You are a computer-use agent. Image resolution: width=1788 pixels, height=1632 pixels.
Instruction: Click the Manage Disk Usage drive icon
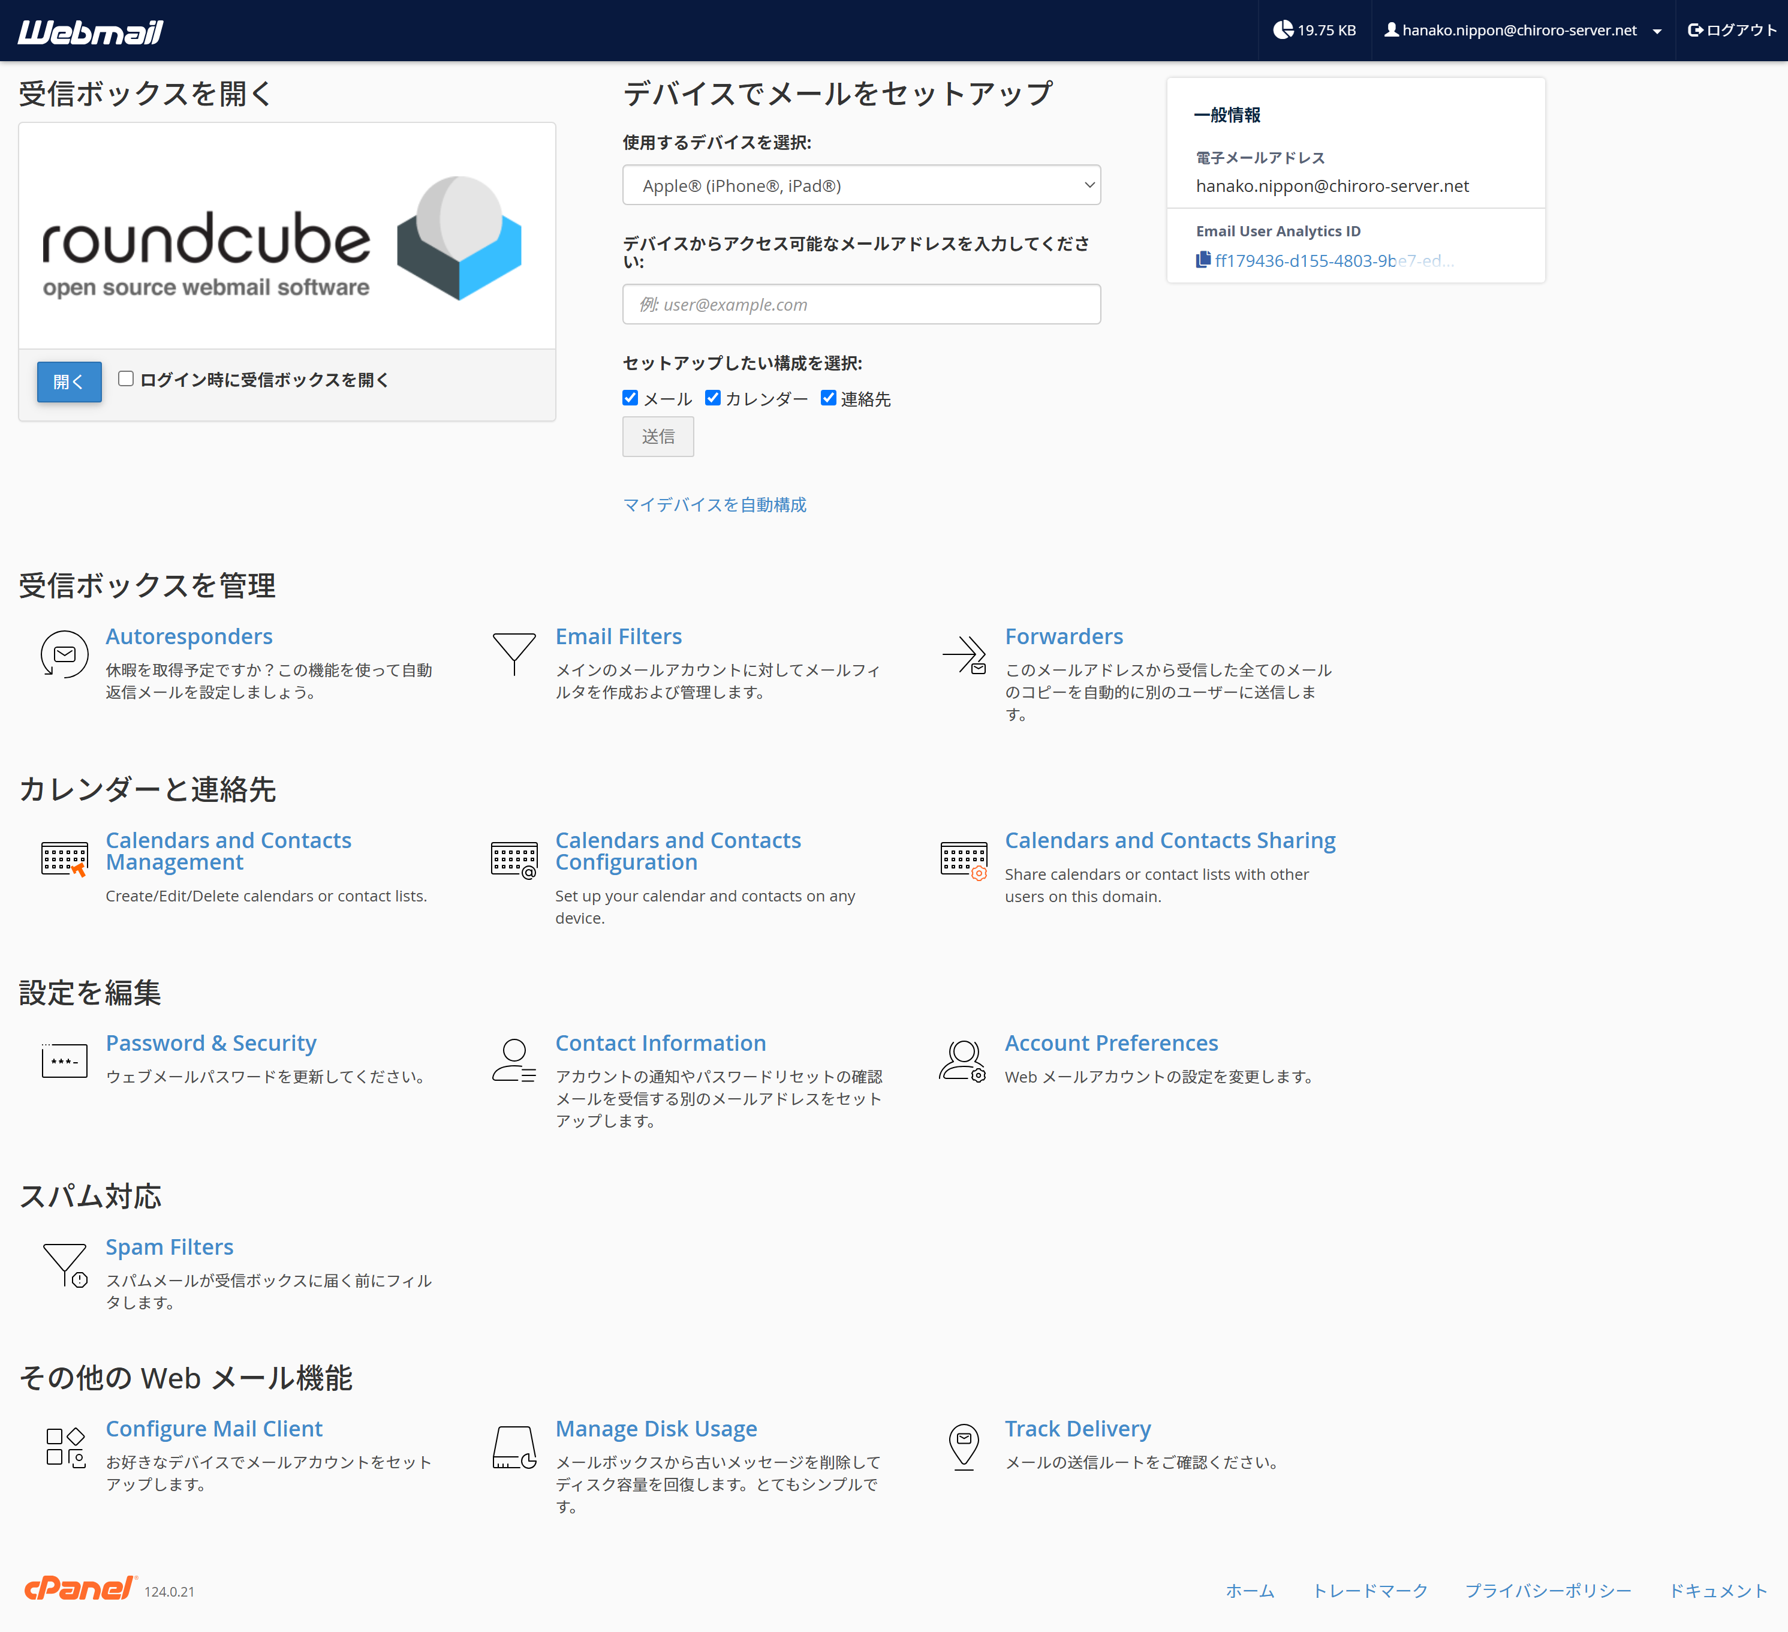(513, 1447)
